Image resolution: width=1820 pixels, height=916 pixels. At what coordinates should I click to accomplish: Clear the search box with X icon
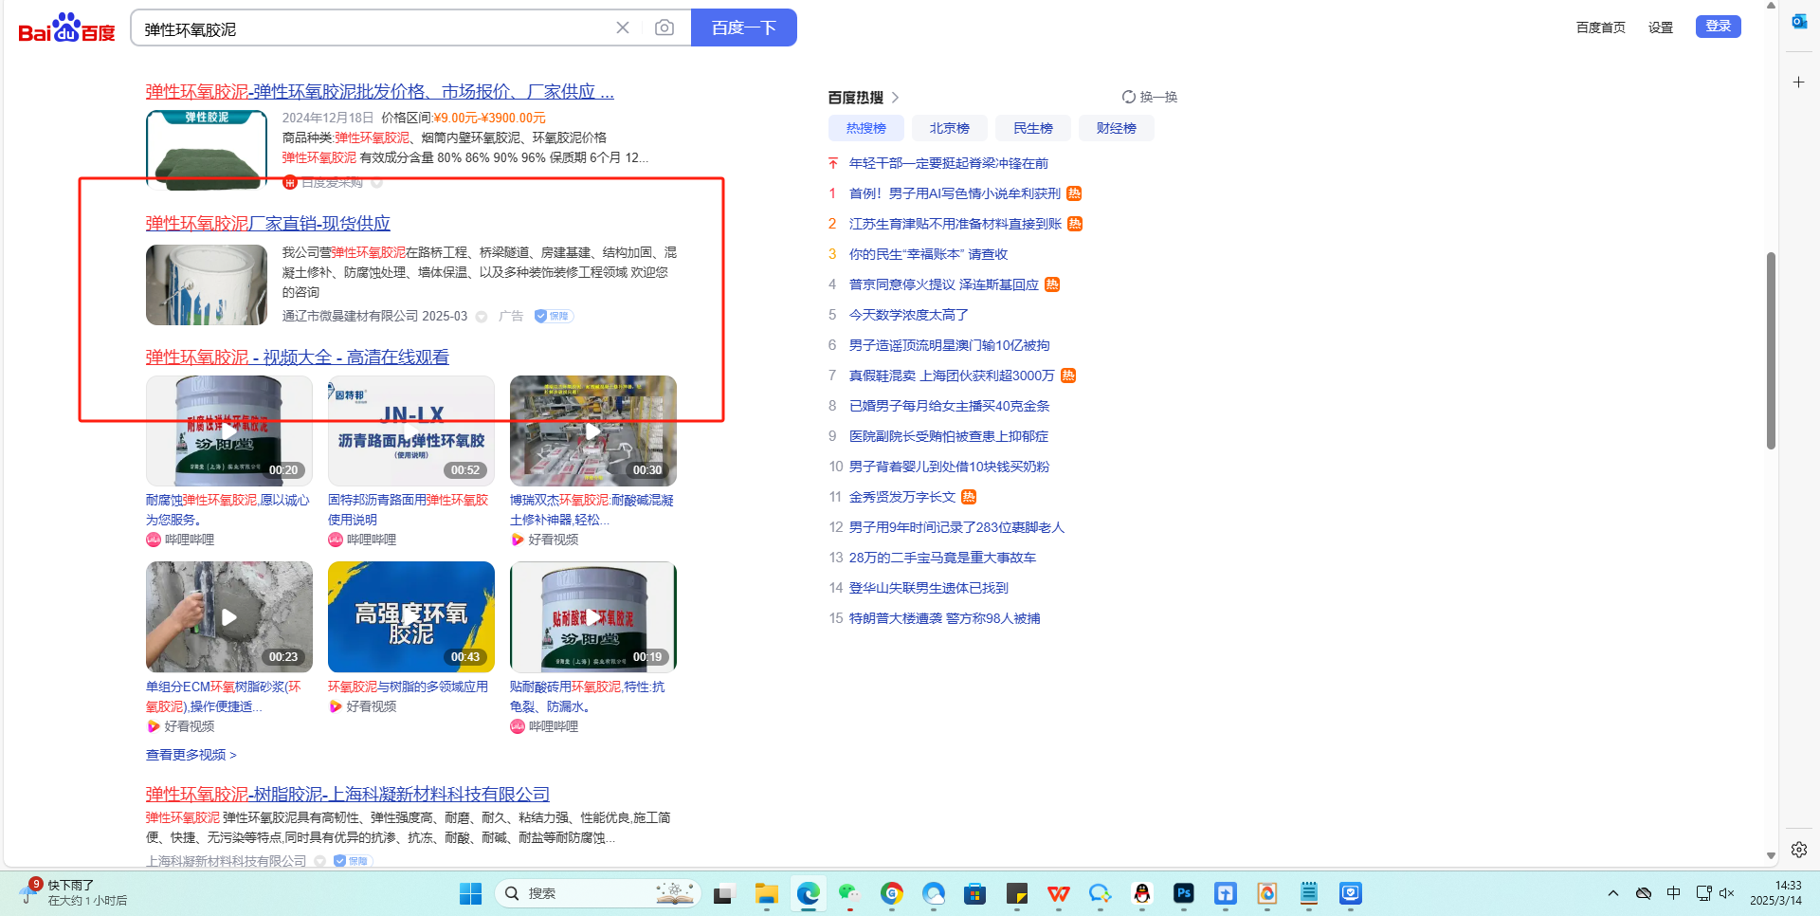point(623,28)
